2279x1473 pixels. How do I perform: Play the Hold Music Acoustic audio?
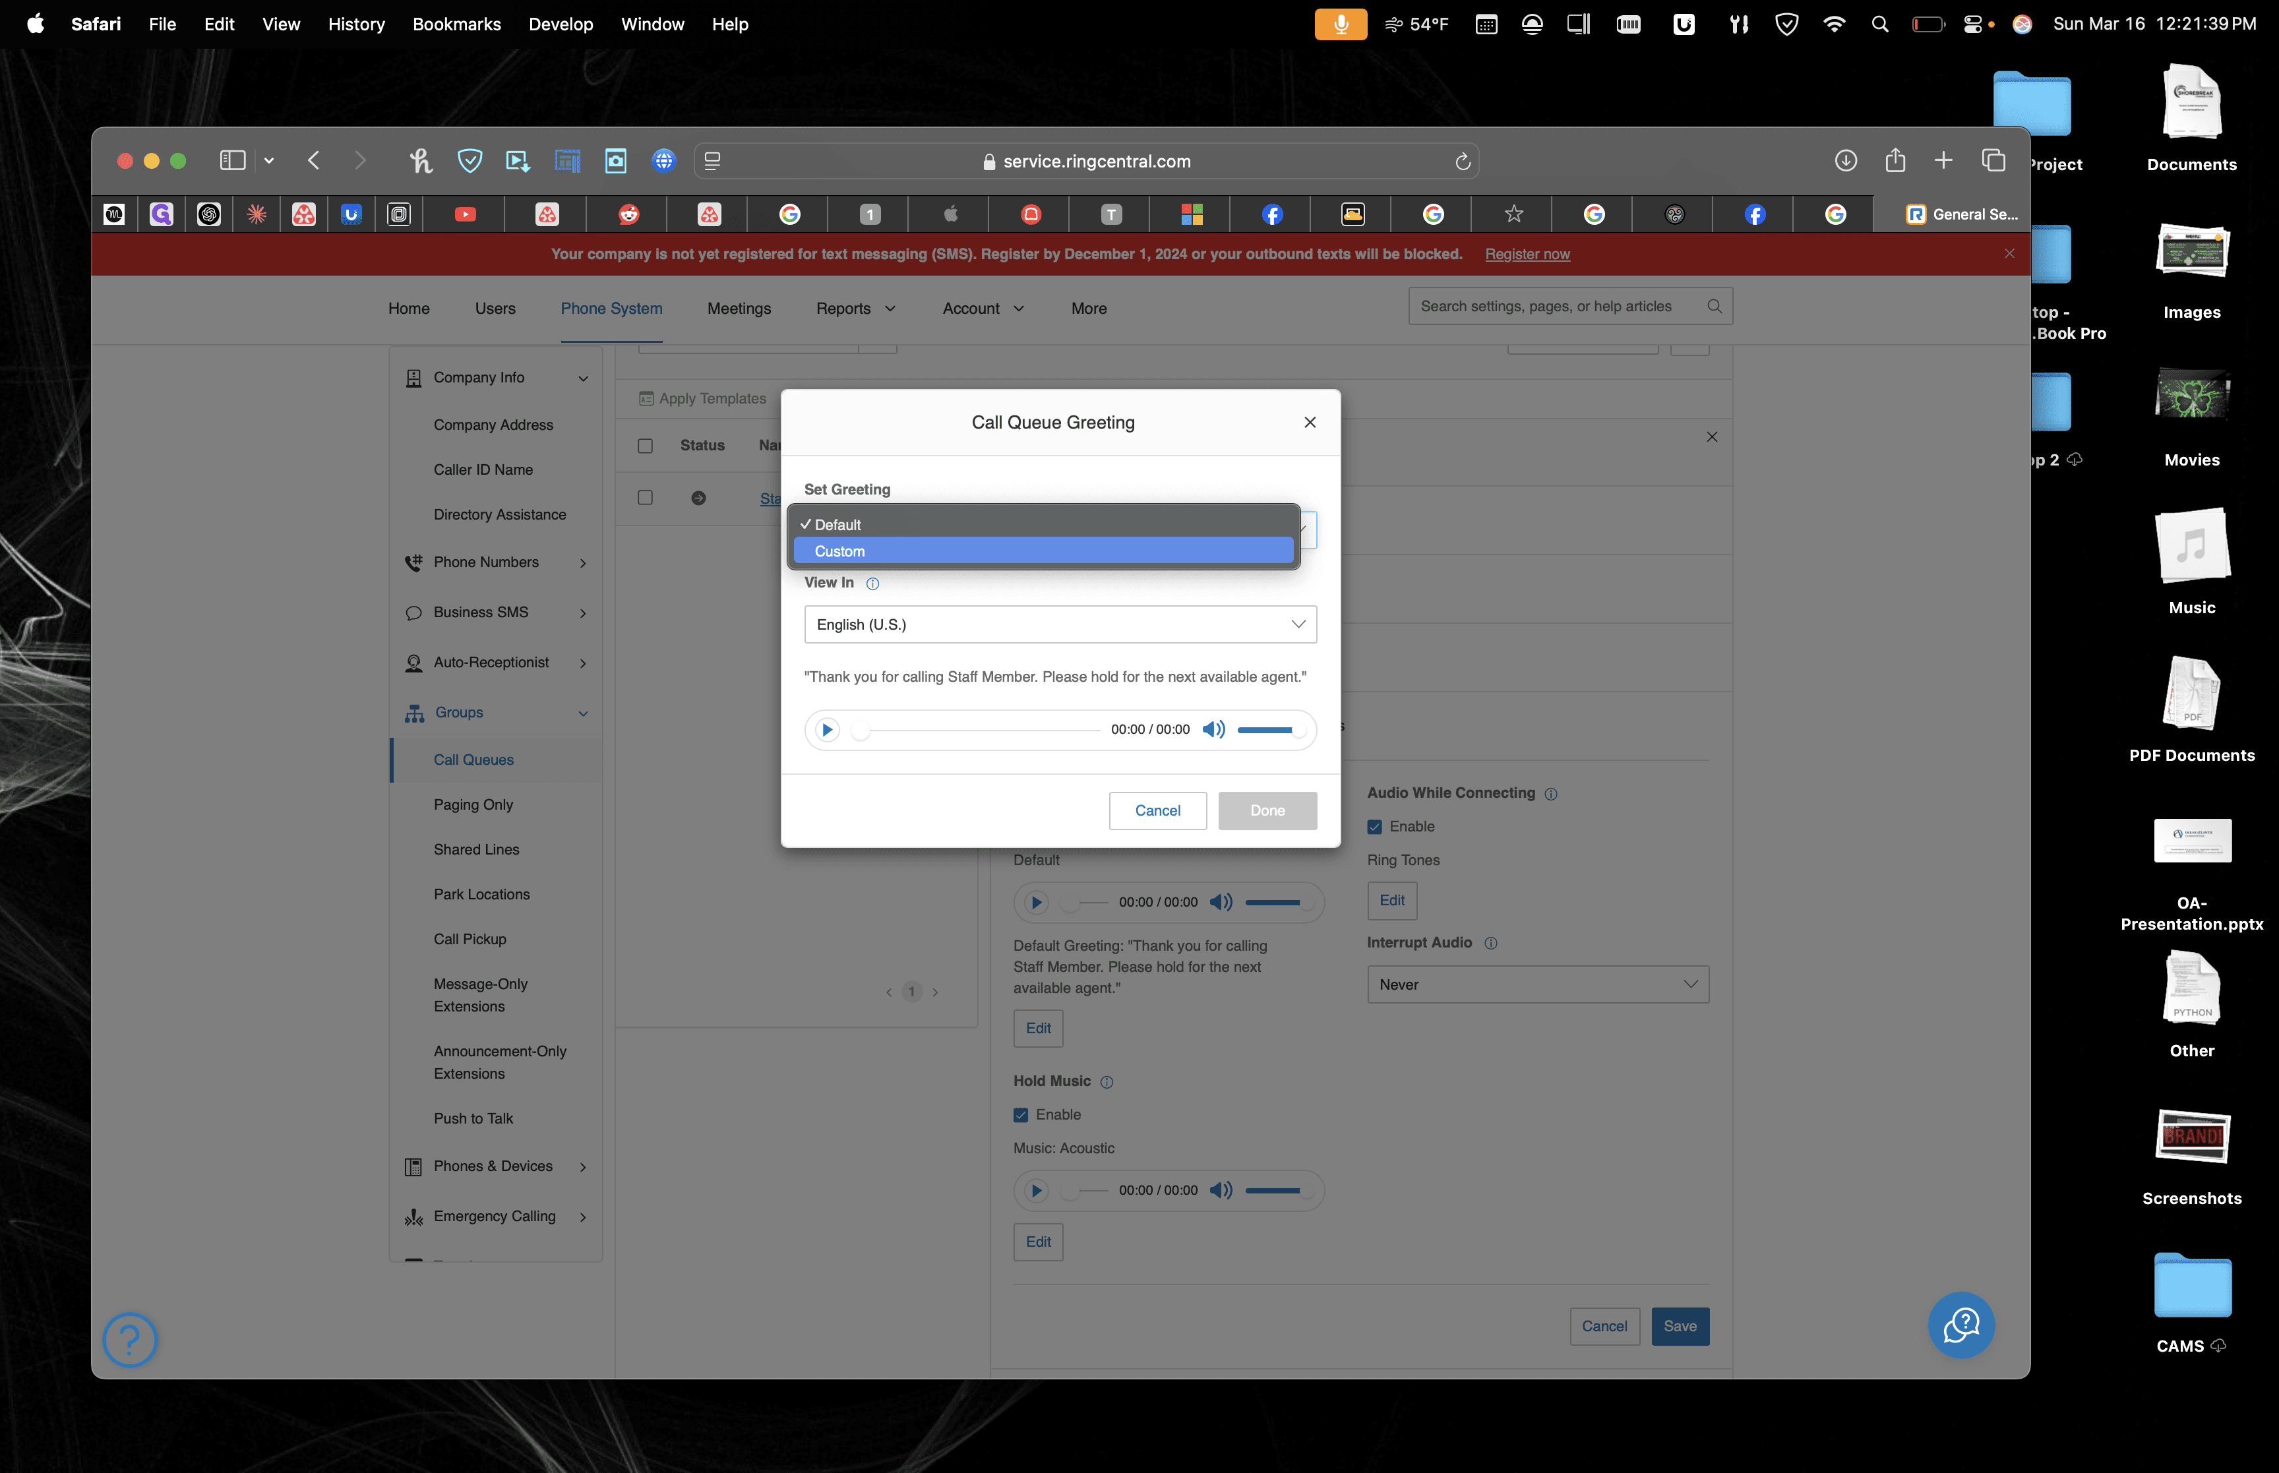pyautogui.click(x=1036, y=1191)
